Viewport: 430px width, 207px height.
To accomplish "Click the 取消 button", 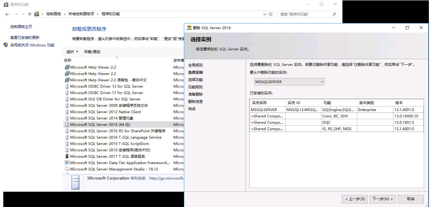I will [411, 199].
